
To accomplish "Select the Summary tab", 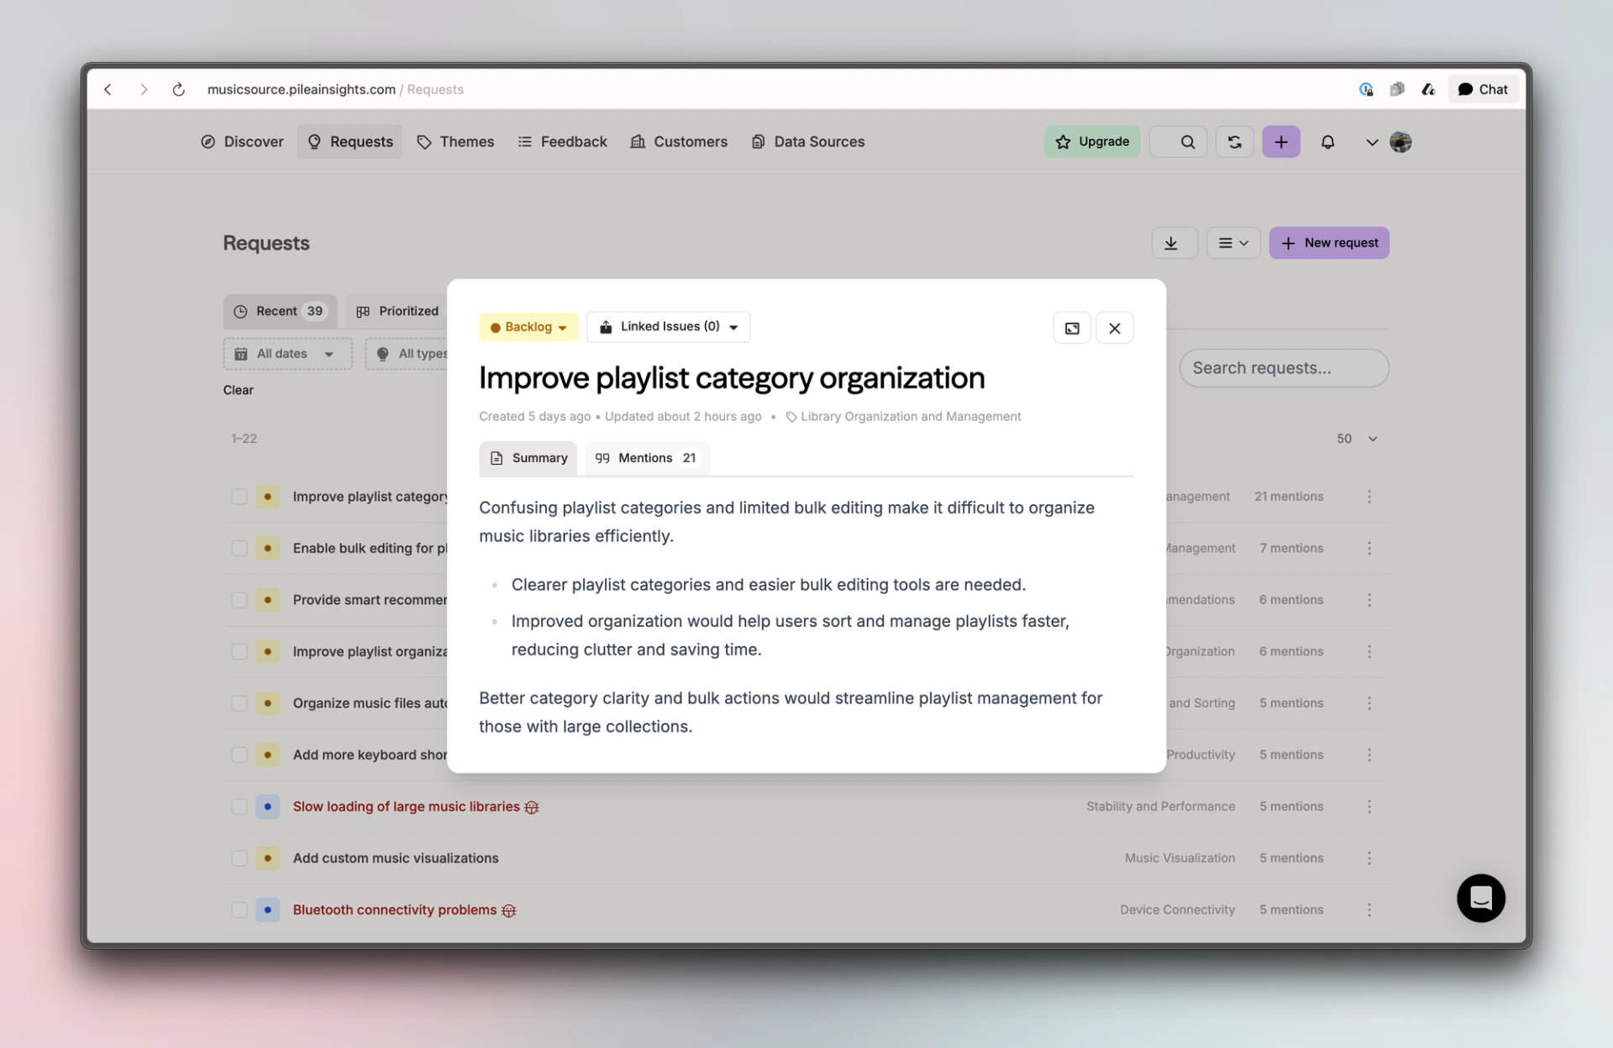I will (x=528, y=458).
